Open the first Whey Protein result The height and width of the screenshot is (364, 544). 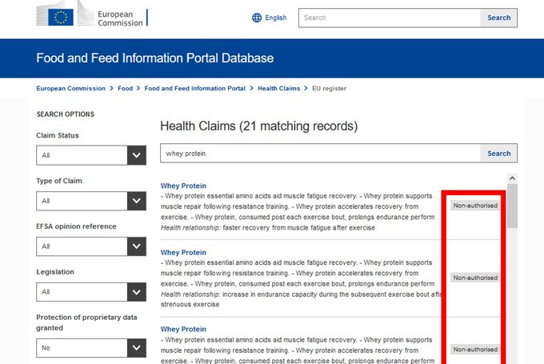click(x=183, y=186)
